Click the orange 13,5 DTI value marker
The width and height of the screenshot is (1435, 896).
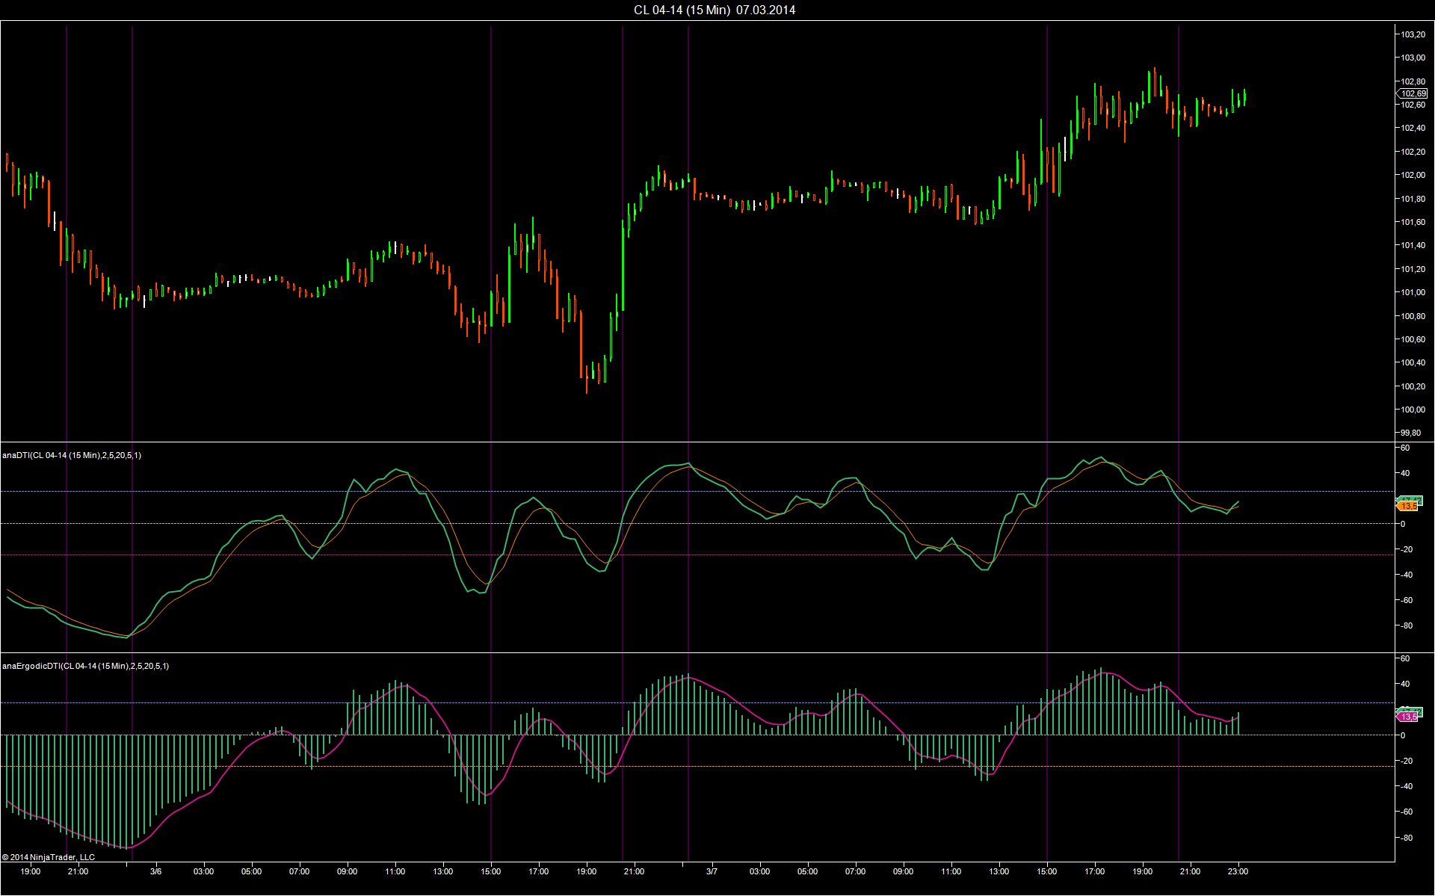point(1408,506)
